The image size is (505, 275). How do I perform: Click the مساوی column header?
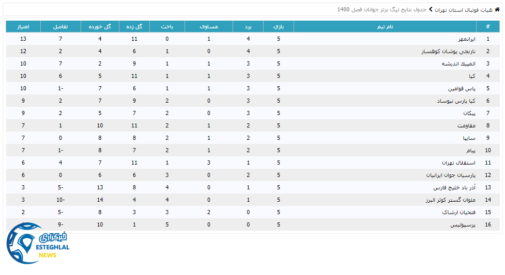tap(209, 27)
